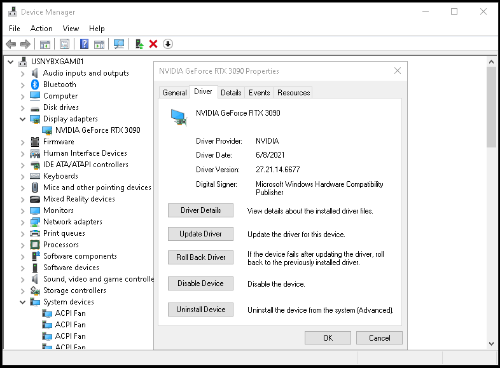Click the Disk drives icon
Viewport: 500px width, 368px height.
[x=35, y=108]
